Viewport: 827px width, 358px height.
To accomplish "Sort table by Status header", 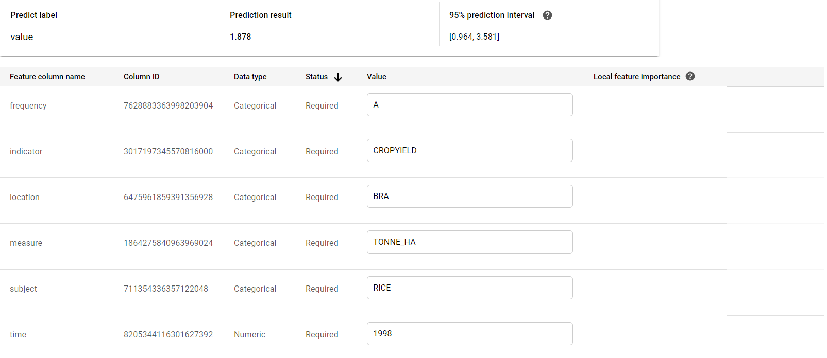I will point(316,77).
